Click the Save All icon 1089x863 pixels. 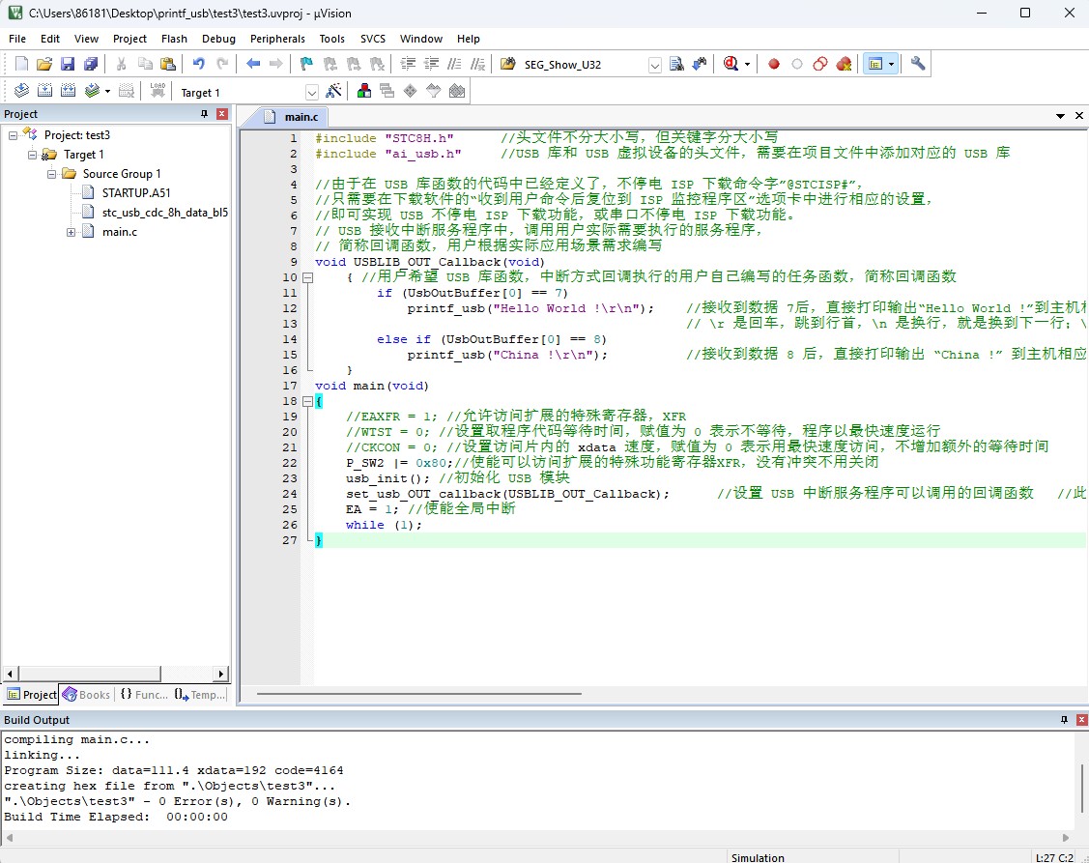pyautogui.click(x=90, y=65)
